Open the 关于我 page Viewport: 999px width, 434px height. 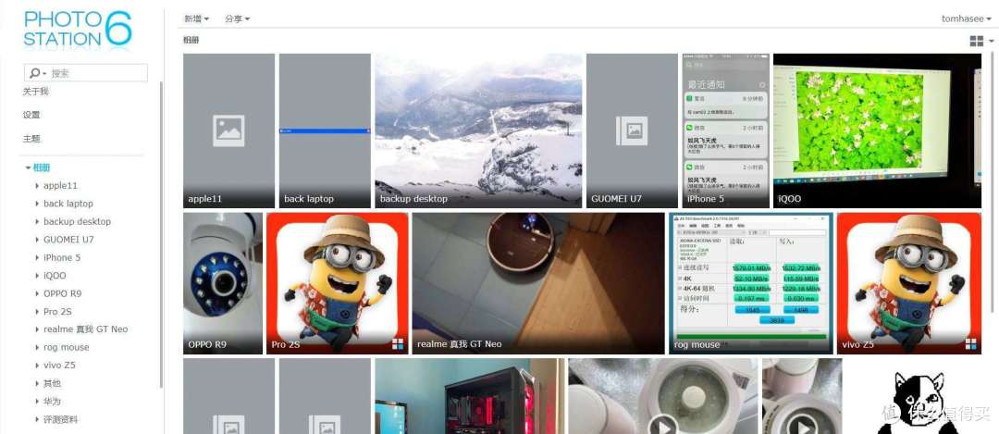point(36,92)
